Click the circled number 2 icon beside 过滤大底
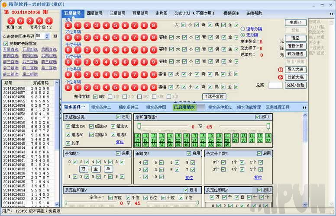Image resolution: width=336 pixels, height=216 pixels. (281, 77)
